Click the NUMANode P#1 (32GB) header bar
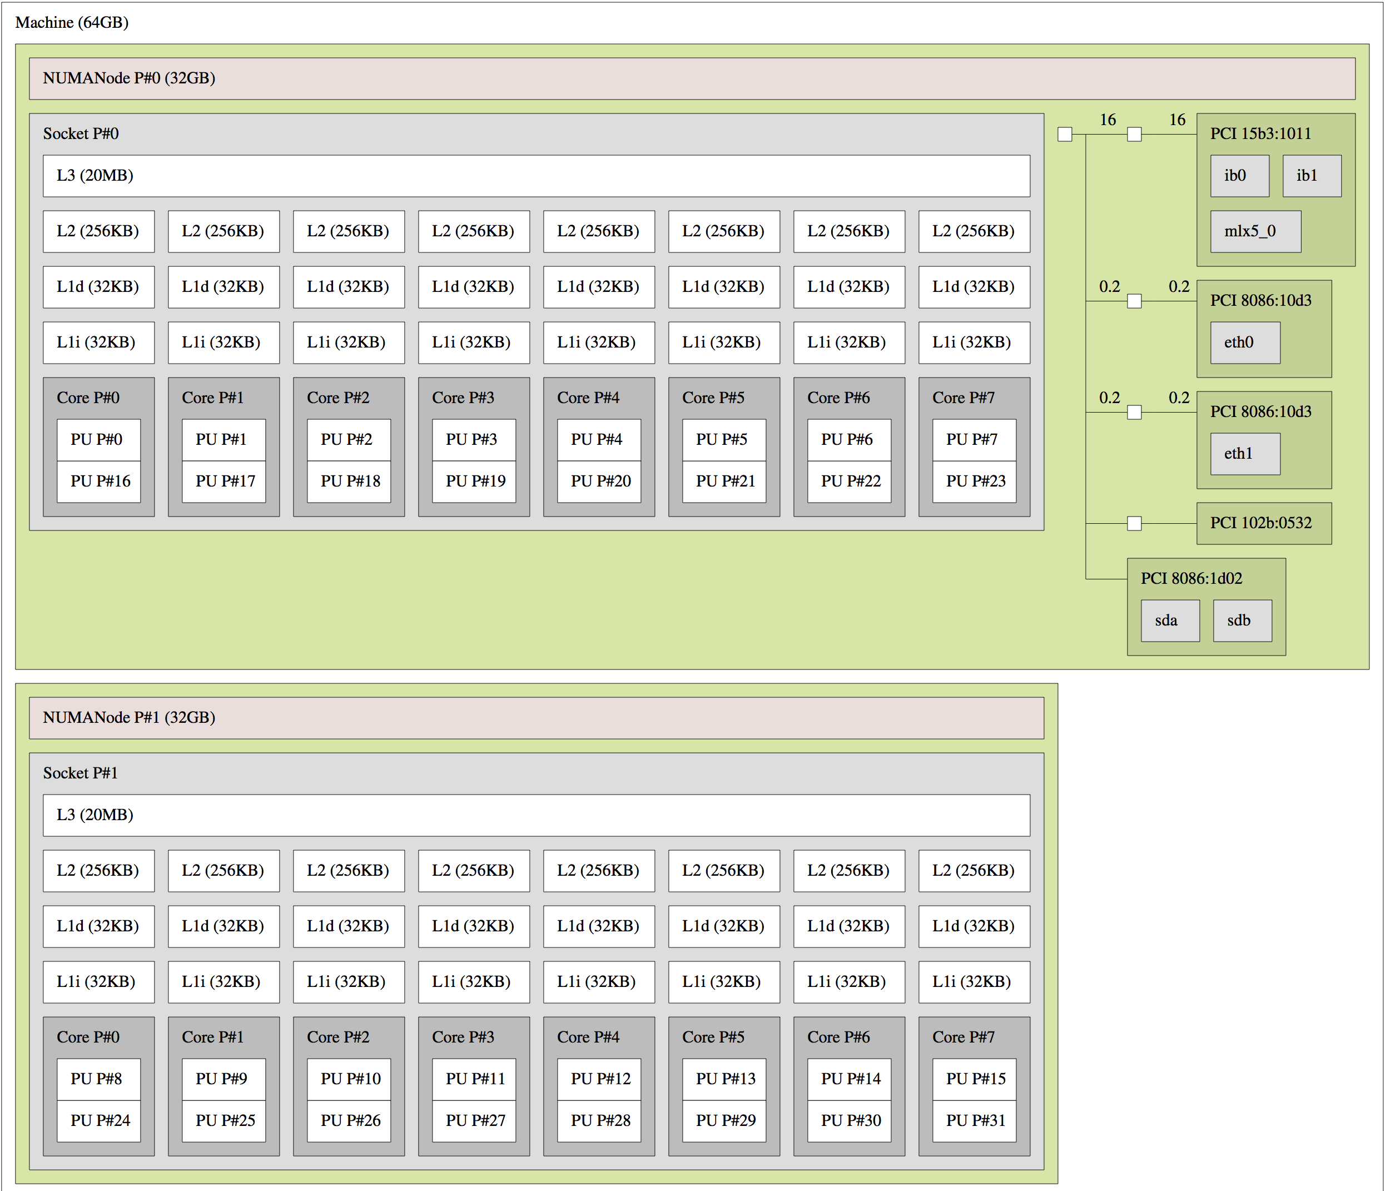 pyautogui.click(x=535, y=717)
